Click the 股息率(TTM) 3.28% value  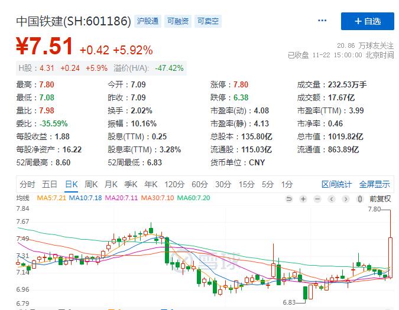170,149
